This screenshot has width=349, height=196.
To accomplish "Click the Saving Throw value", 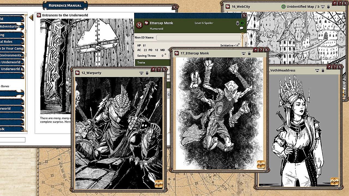I will click(x=163, y=56).
